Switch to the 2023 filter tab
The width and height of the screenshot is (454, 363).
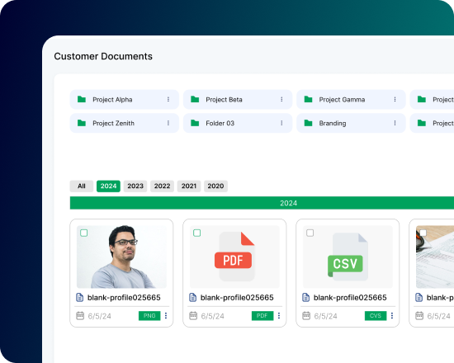[x=135, y=186]
